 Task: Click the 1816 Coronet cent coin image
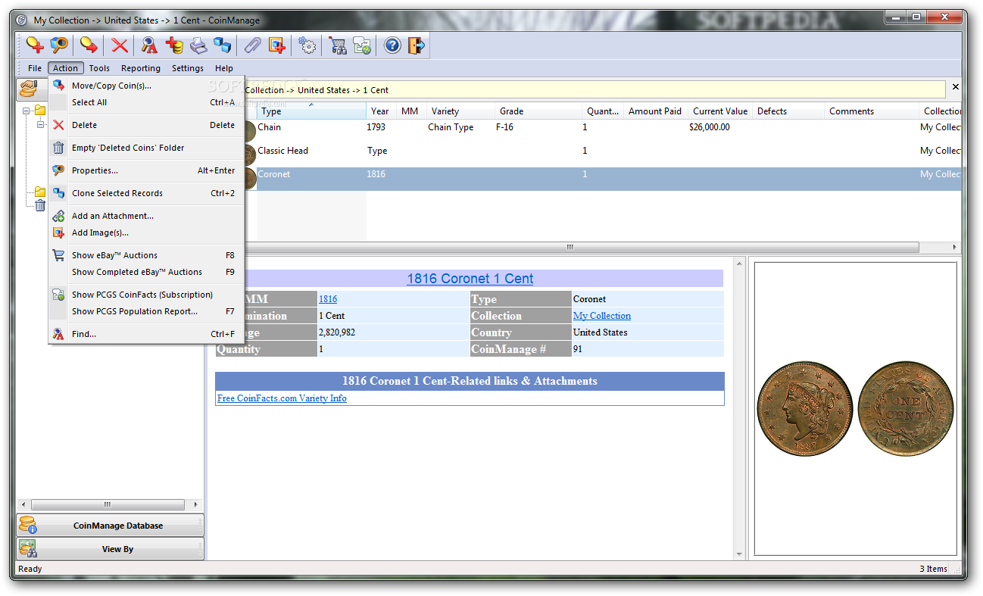[x=856, y=408]
